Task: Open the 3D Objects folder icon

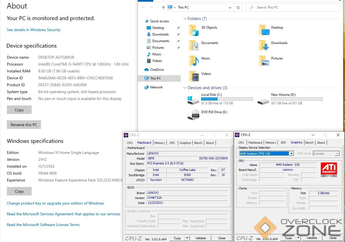Action: tap(194, 30)
